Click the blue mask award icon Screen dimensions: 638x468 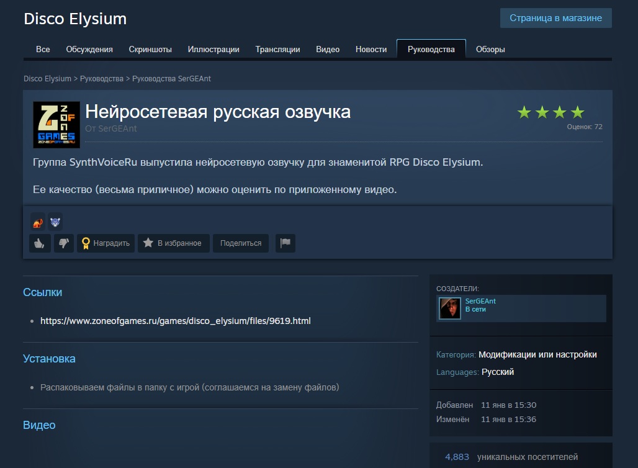(x=55, y=222)
